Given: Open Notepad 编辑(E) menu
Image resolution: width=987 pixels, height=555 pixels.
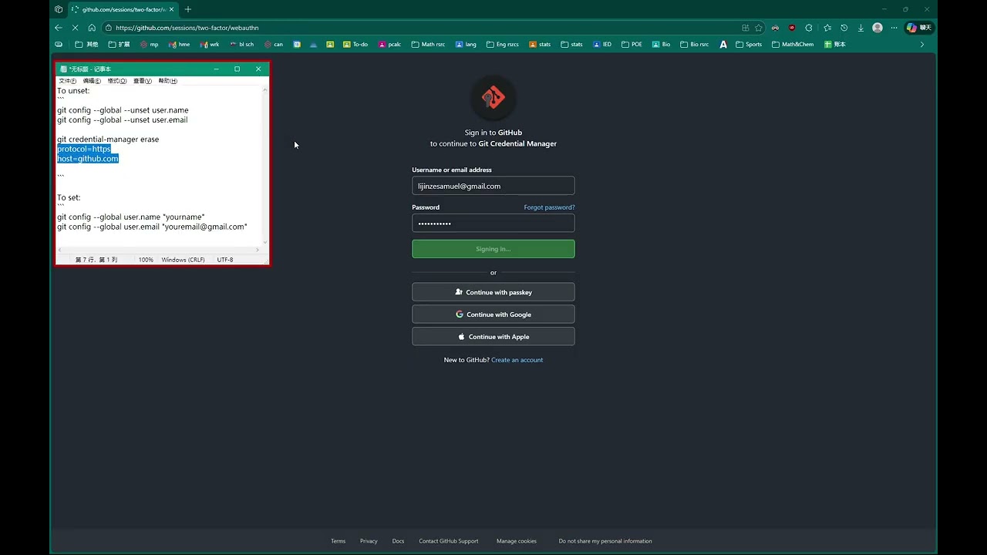Looking at the screenshot, I should tap(93, 81).
